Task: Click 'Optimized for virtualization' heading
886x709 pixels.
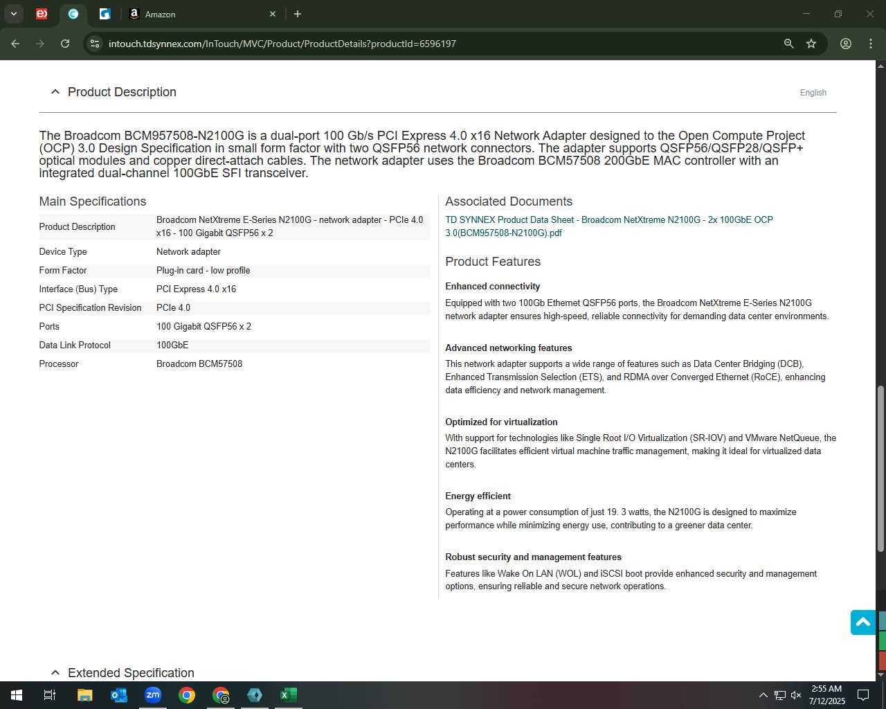Action: tap(501, 422)
